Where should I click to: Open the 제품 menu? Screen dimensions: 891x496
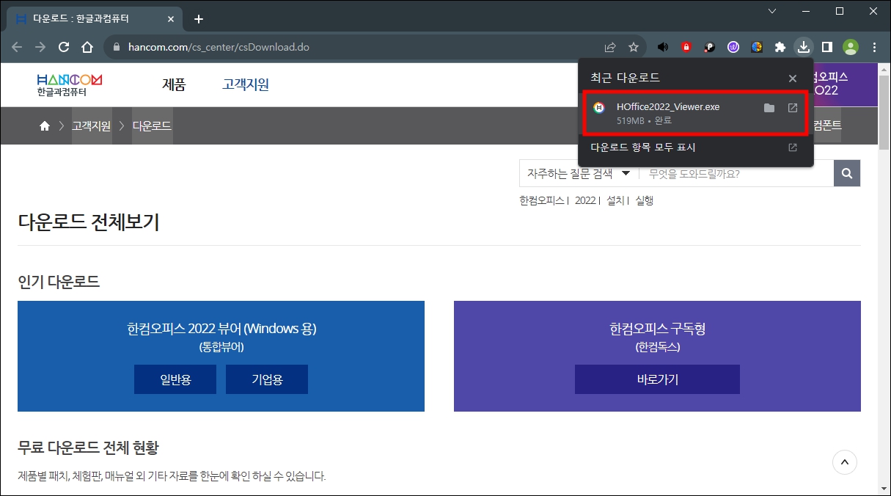pyautogui.click(x=174, y=85)
